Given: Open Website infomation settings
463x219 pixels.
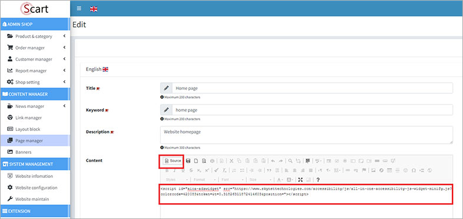Looking at the screenshot, I should click(35, 176).
